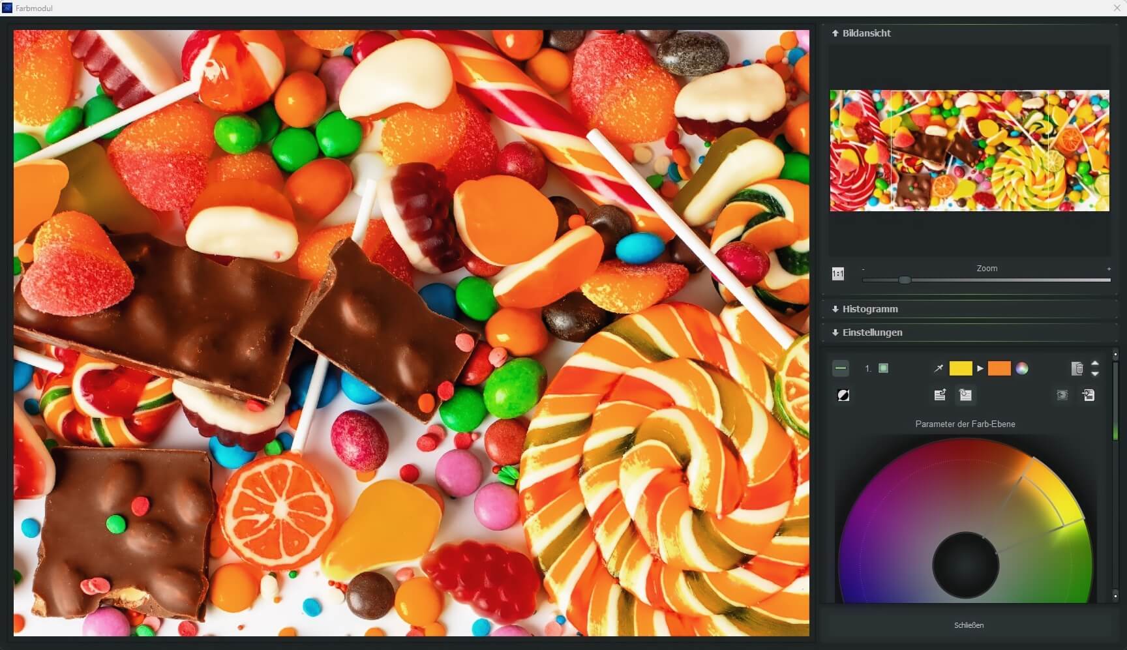Set zoom to 1:1 view
This screenshot has height=650, width=1127.
point(838,274)
